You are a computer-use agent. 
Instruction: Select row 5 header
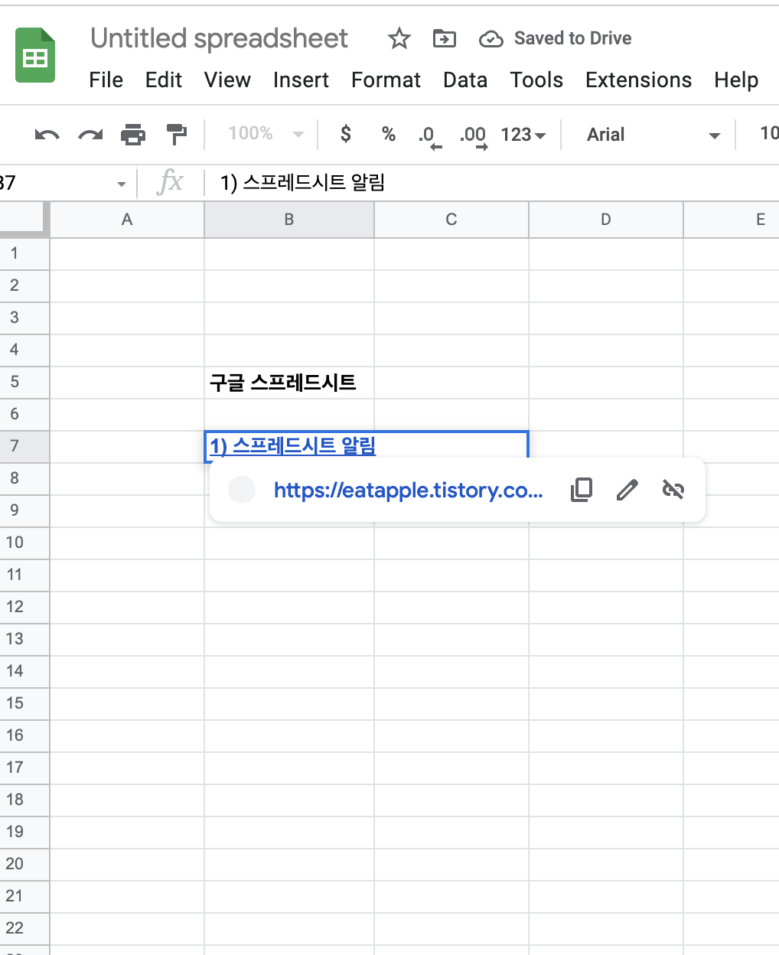tap(24, 382)
